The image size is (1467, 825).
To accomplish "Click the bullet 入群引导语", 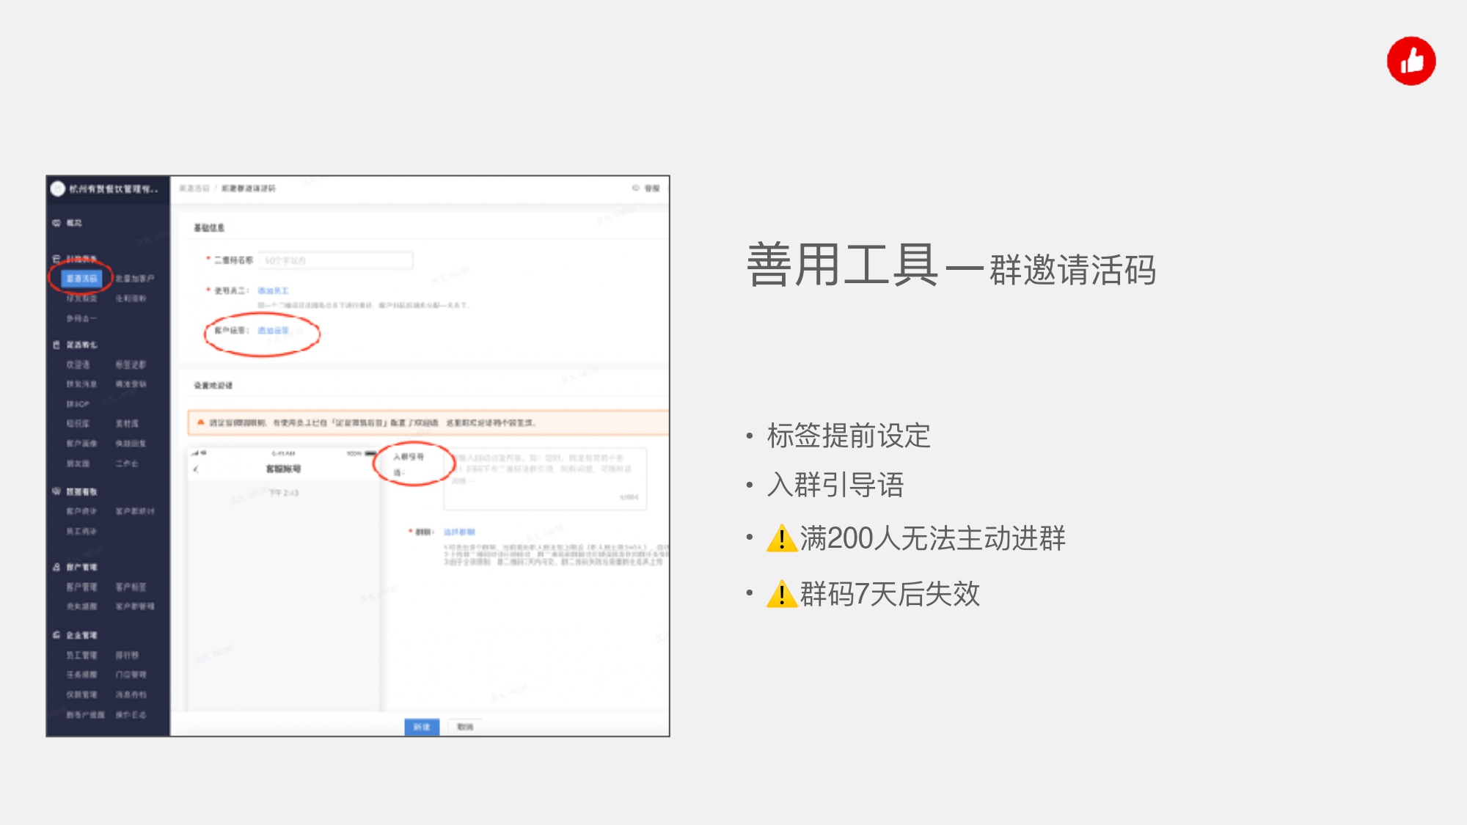I will (835, 485).
